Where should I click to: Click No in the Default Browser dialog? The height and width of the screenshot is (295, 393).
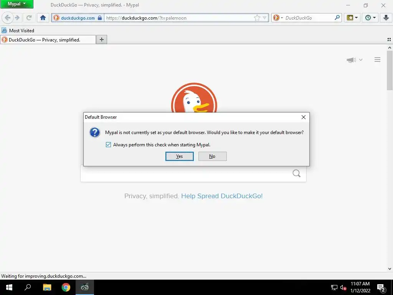(213, 156)
